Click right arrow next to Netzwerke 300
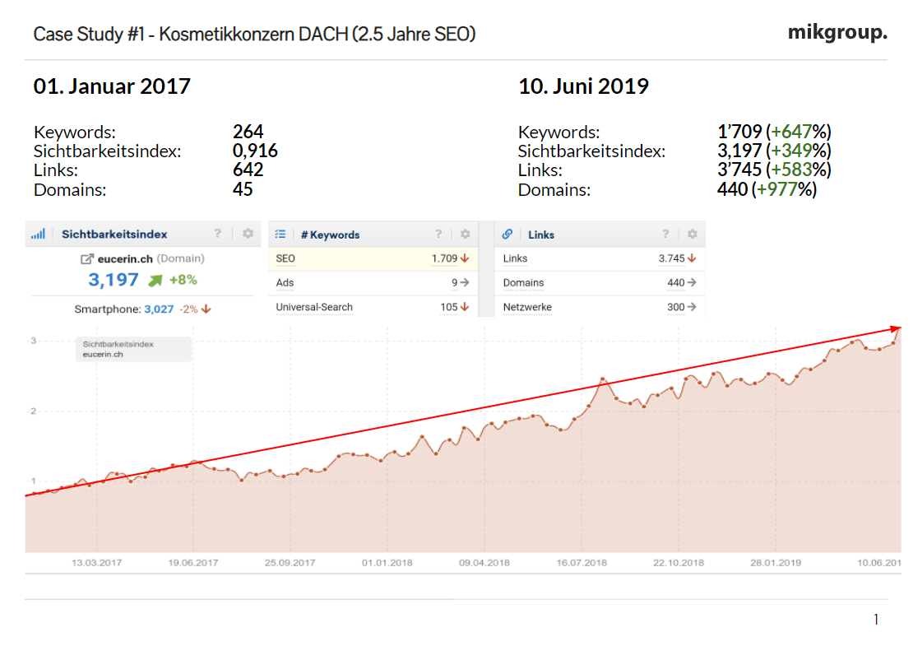 click(692, 307)
